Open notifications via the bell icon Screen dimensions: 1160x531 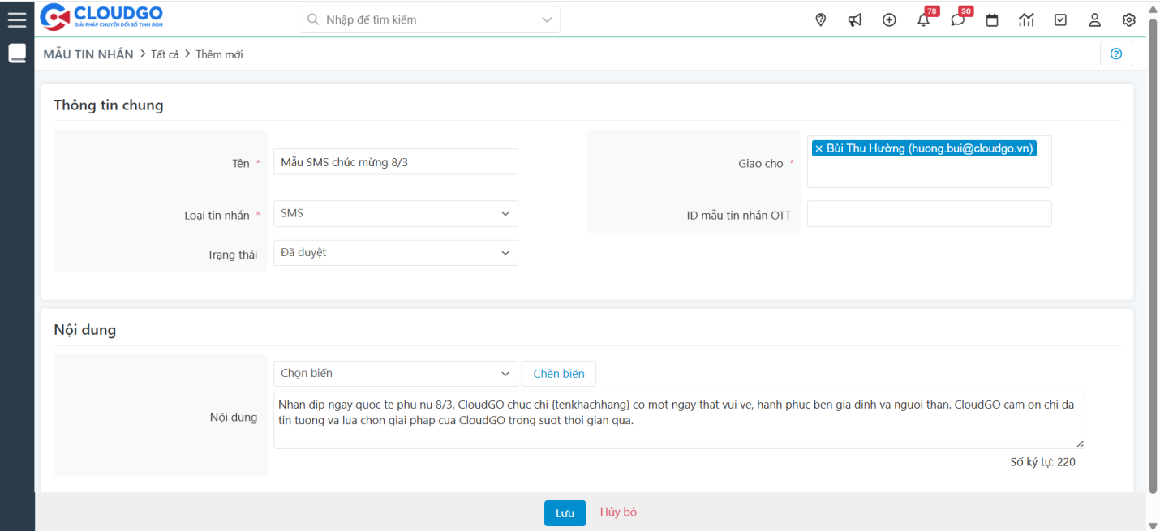pyautogui.click(x=923, y=19)
